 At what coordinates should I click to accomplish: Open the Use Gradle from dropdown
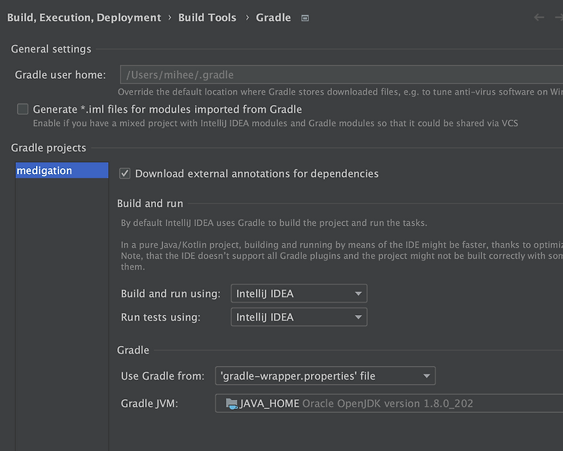[325, 376]
